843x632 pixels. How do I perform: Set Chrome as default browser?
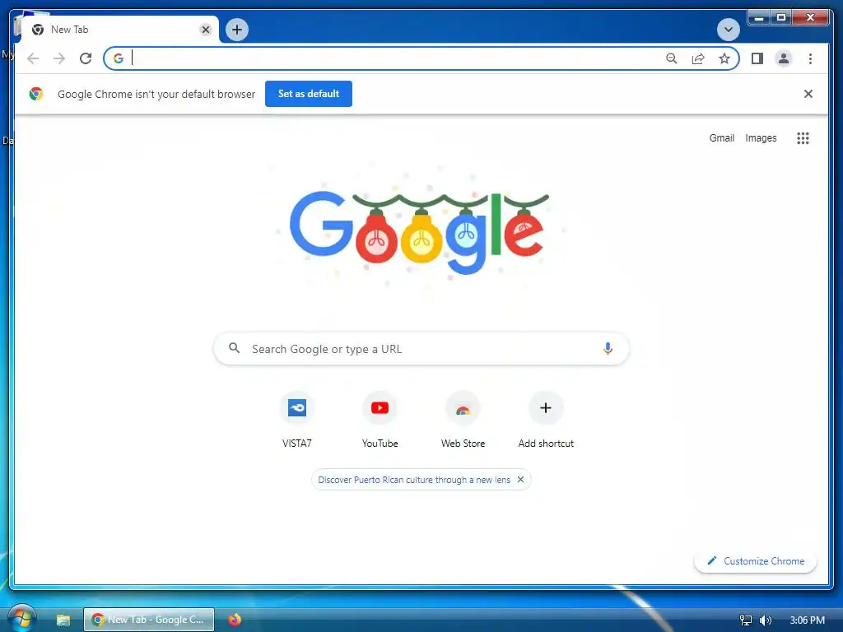pyautogui.click(x=309, y=94)
